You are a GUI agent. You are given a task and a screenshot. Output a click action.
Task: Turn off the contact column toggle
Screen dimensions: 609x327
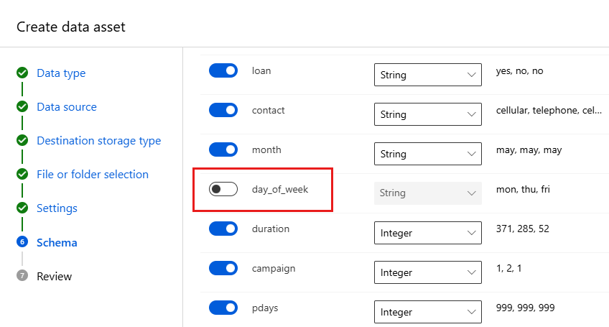pos(223,110)
